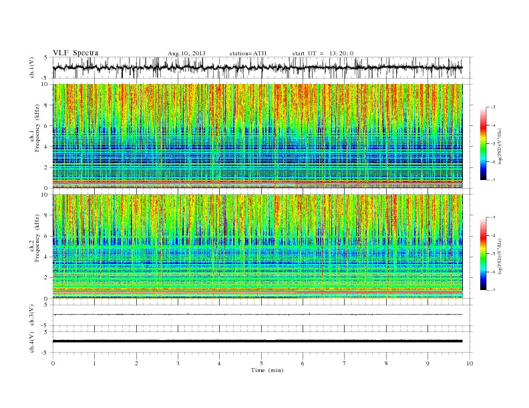Click the "-7" tick on the ch.2 colorbar
Viewport: 529px width, 408px height.
[493, 290]
